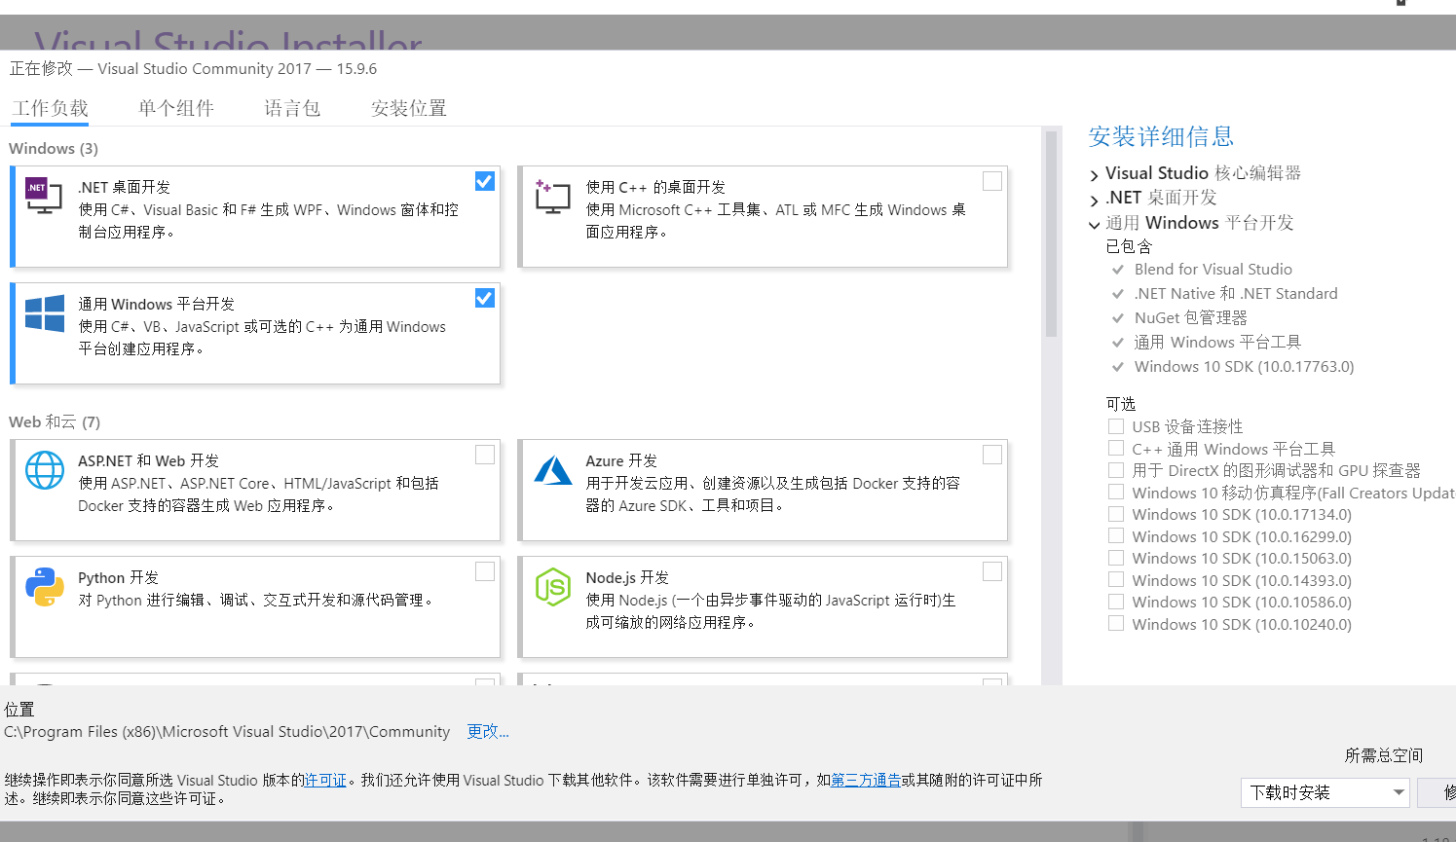Click the Node.js 开发 hexagon icon
This screenshot has width=1456, height=842.
point(552,587)
